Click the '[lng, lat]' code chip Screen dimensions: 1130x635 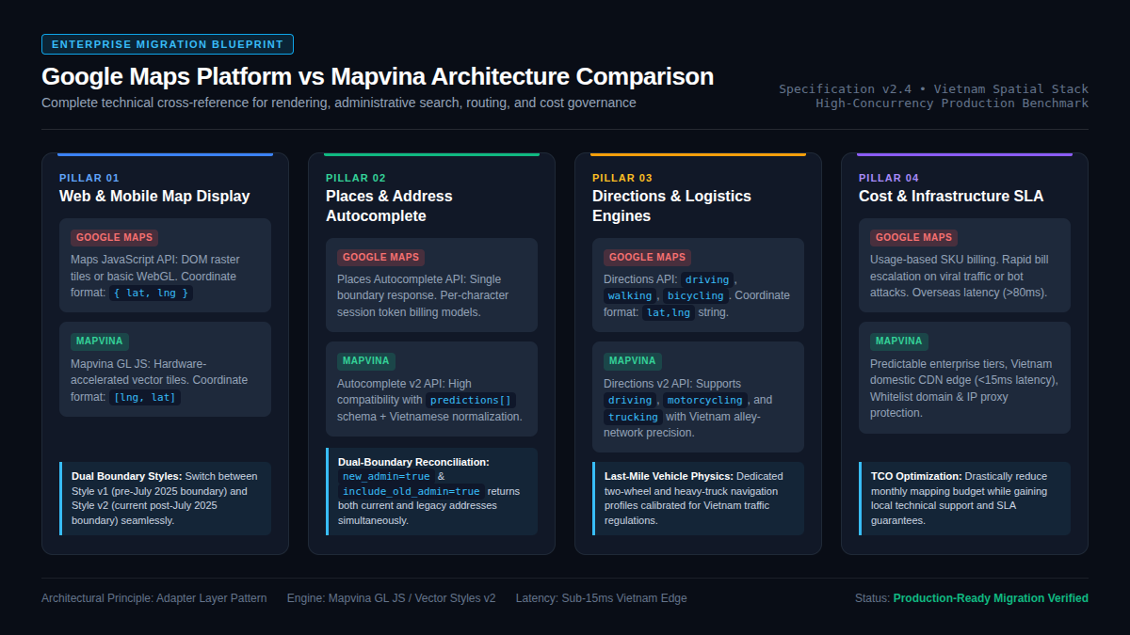pos(146,397)
